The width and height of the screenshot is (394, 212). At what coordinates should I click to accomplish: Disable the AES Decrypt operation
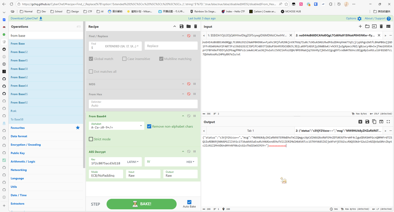pos(189,152)
